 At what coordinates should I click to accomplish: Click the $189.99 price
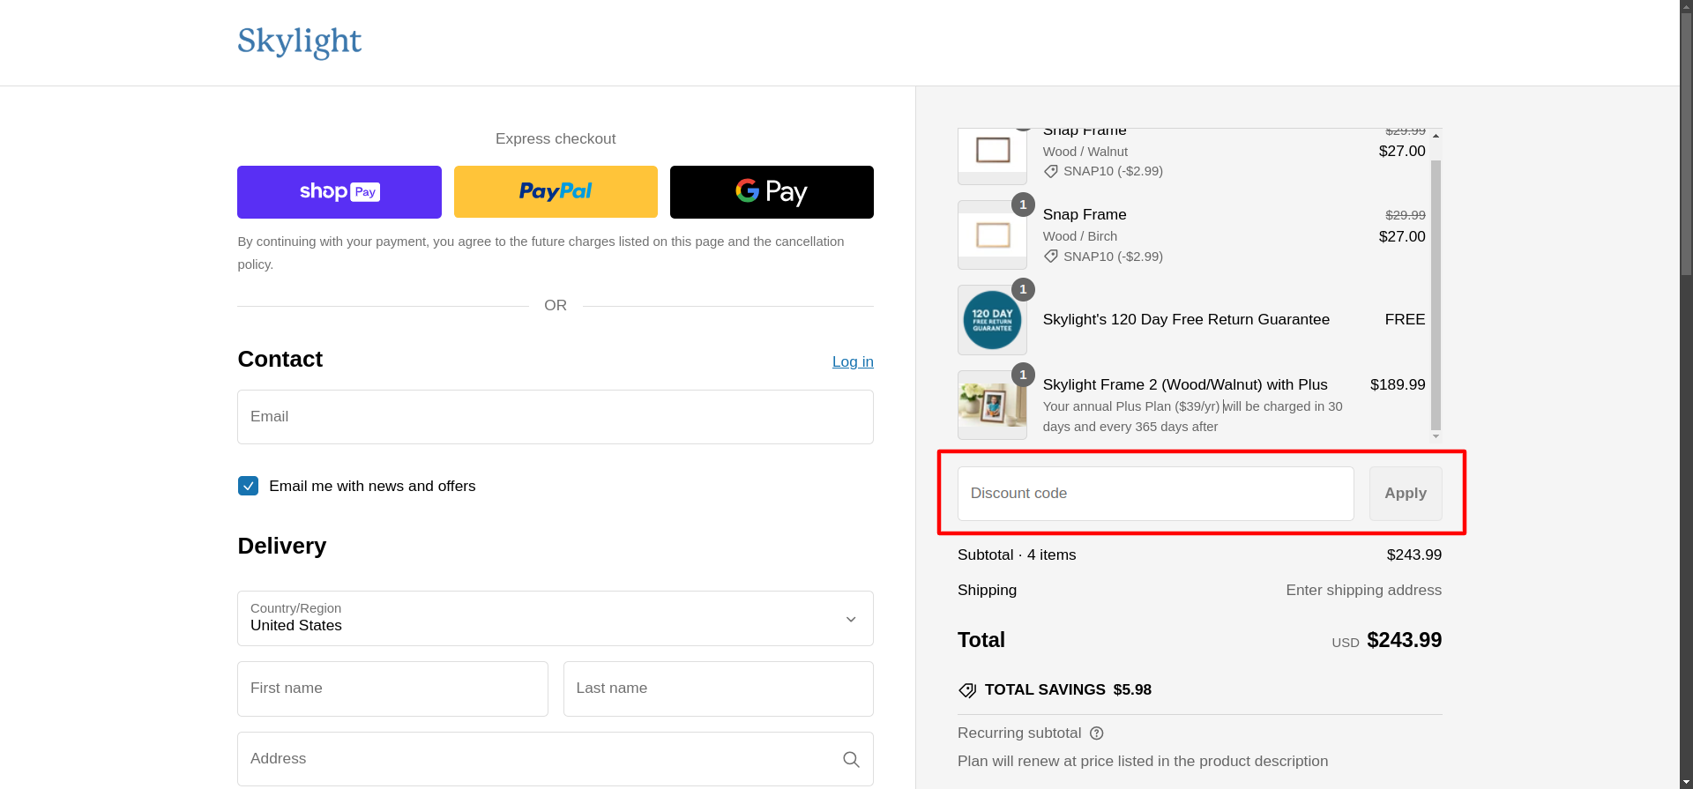click(1398, 385)
